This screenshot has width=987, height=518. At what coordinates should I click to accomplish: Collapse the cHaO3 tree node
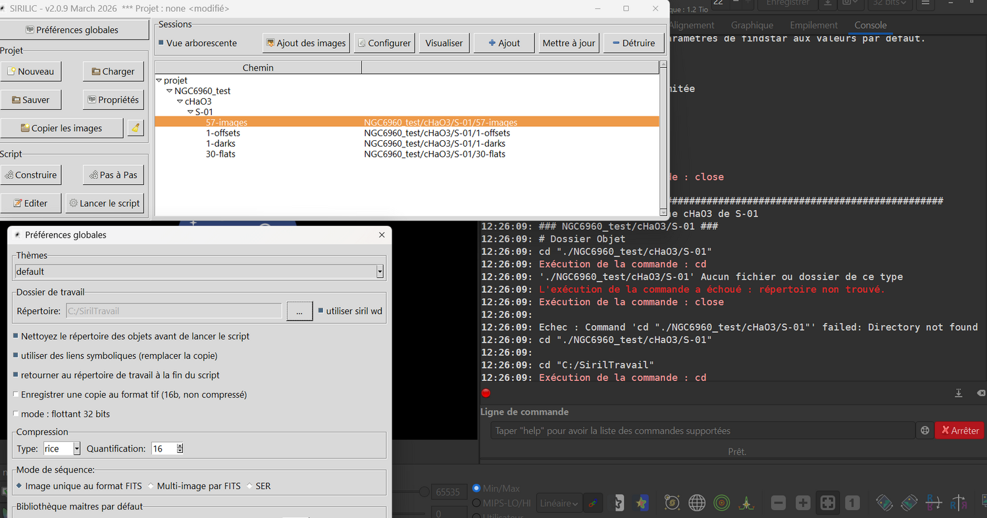(x=180, y=101)
